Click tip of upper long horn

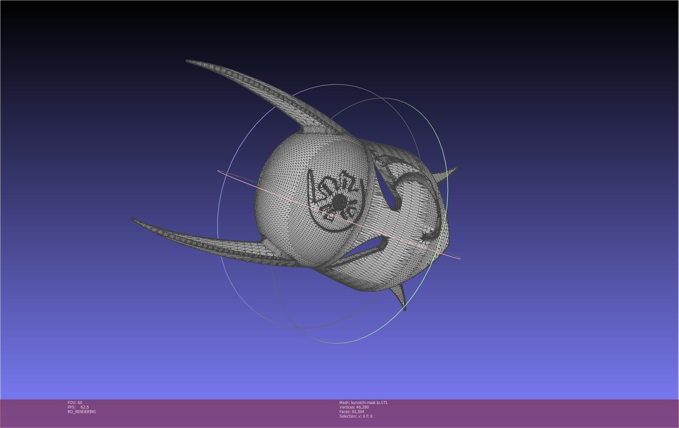coord(188,61)
